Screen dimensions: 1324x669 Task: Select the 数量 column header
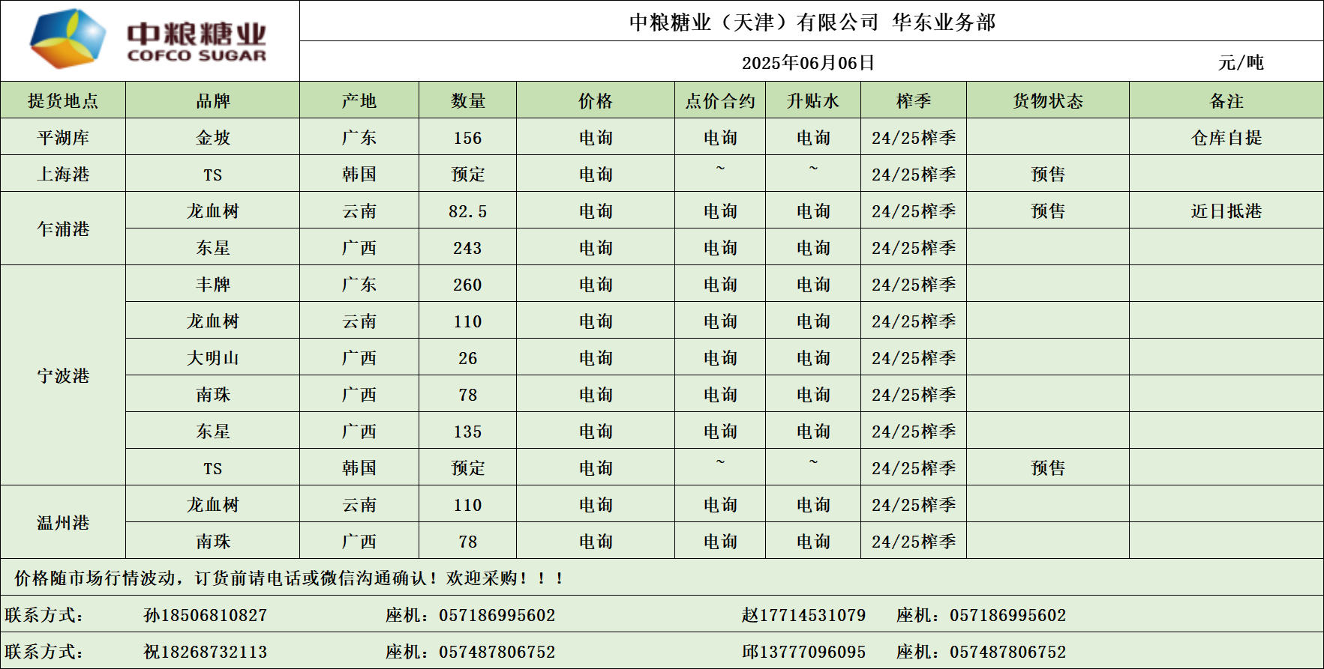468,100
